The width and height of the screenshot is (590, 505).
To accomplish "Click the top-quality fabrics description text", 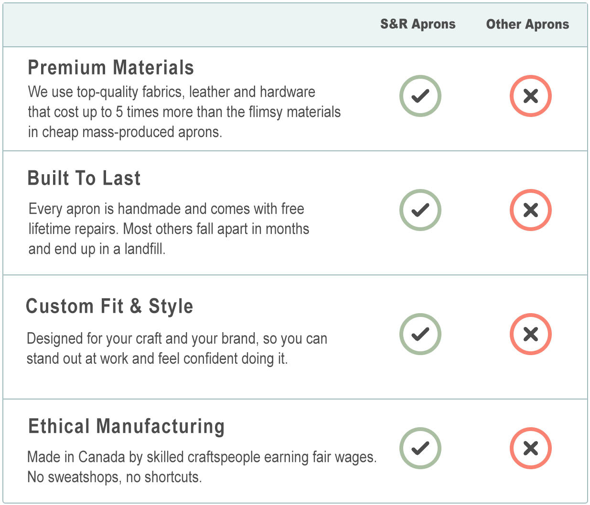I will point(184,112).
